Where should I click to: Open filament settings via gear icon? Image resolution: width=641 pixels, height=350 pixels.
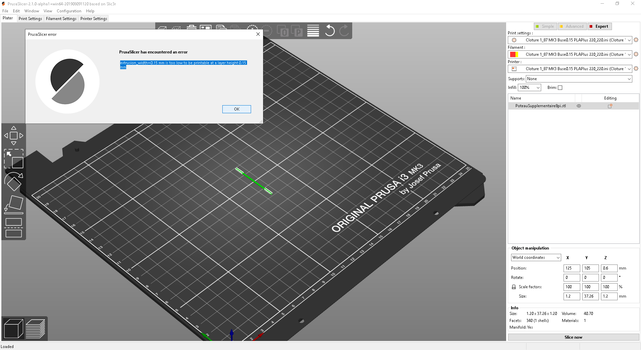636,54
